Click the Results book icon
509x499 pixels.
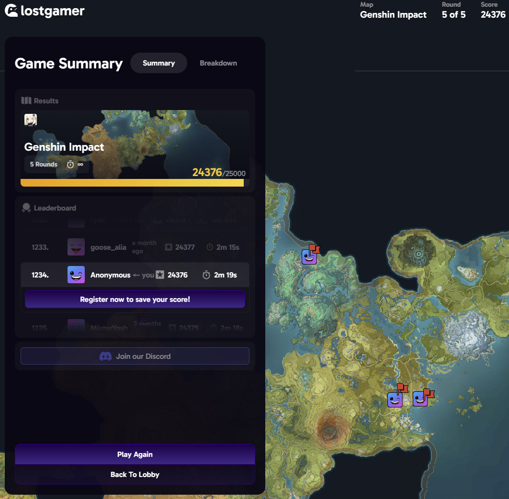click(26, 100)
